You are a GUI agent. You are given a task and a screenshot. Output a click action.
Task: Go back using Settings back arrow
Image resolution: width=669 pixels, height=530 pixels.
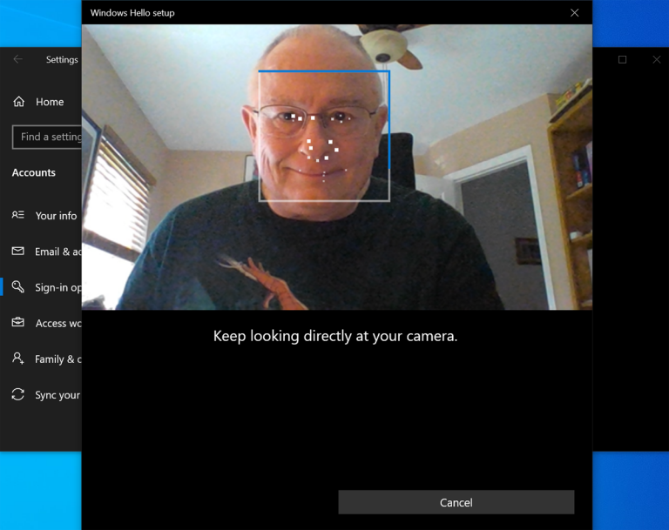click(18, 59)
